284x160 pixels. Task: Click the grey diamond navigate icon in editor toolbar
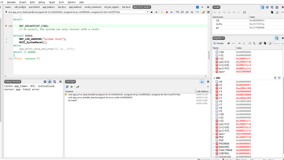(x=156, y=12)
